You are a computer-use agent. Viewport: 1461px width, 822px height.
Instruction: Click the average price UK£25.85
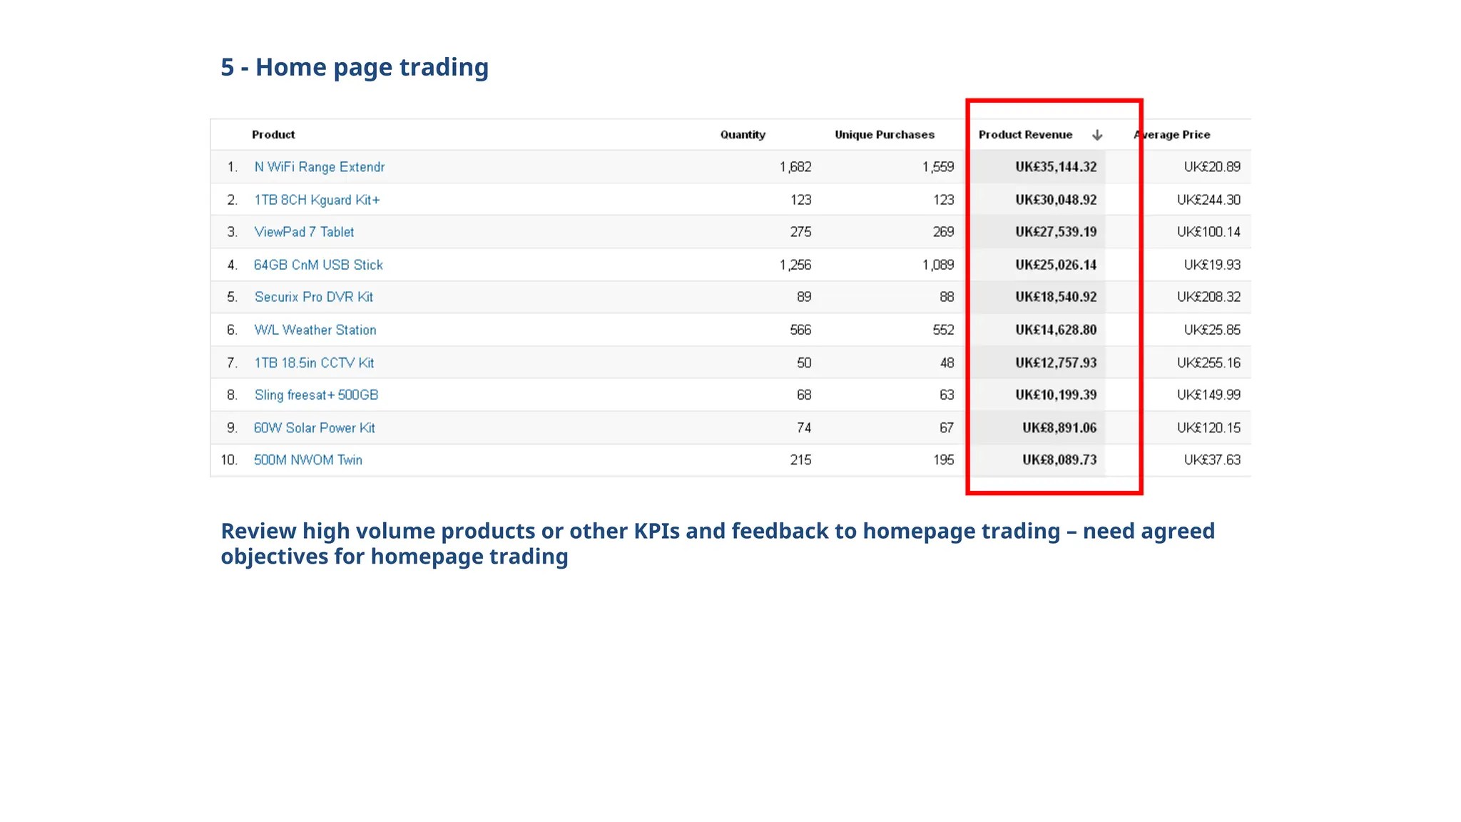[1212, 330]
